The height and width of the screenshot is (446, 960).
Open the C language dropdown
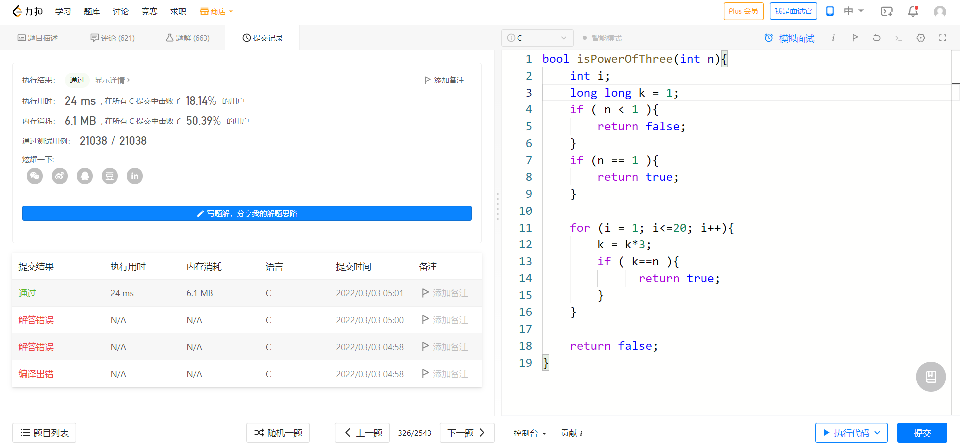click(x=537, y=38)
